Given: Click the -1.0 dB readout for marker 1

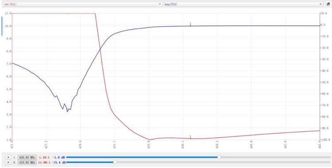Looking at the screenshot, I should coord(59,158).
